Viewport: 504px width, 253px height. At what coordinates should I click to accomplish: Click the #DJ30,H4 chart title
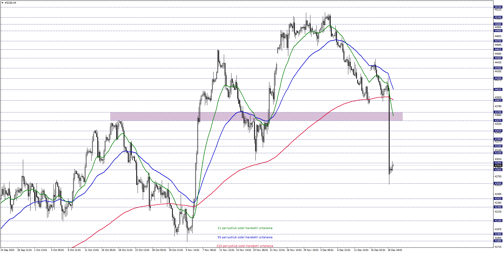coord(10,3)
